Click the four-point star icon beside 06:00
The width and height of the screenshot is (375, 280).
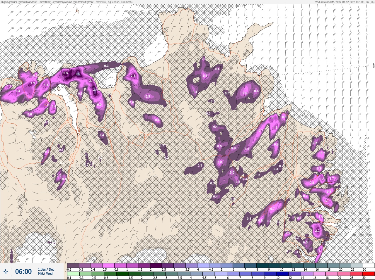[x=6, y=272]
